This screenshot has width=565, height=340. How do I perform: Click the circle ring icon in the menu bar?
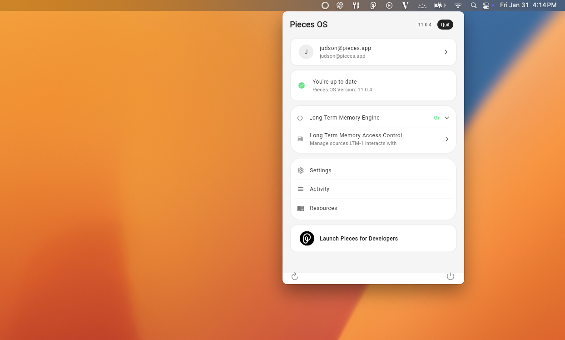pyautogui.click(x=325, y=5)
